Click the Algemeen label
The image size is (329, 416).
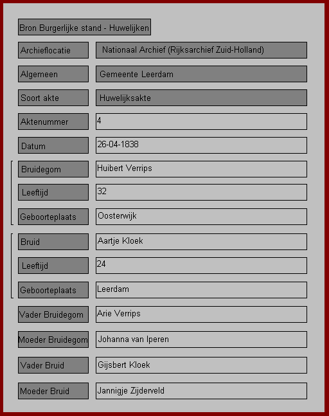pyautogui.click(x=53, y=74)
